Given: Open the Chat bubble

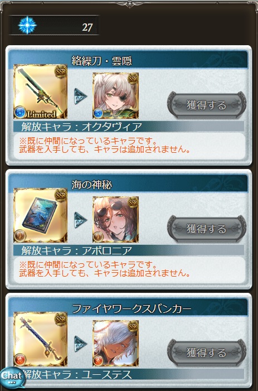Looking at the screenshot, I should pos(12,377).
